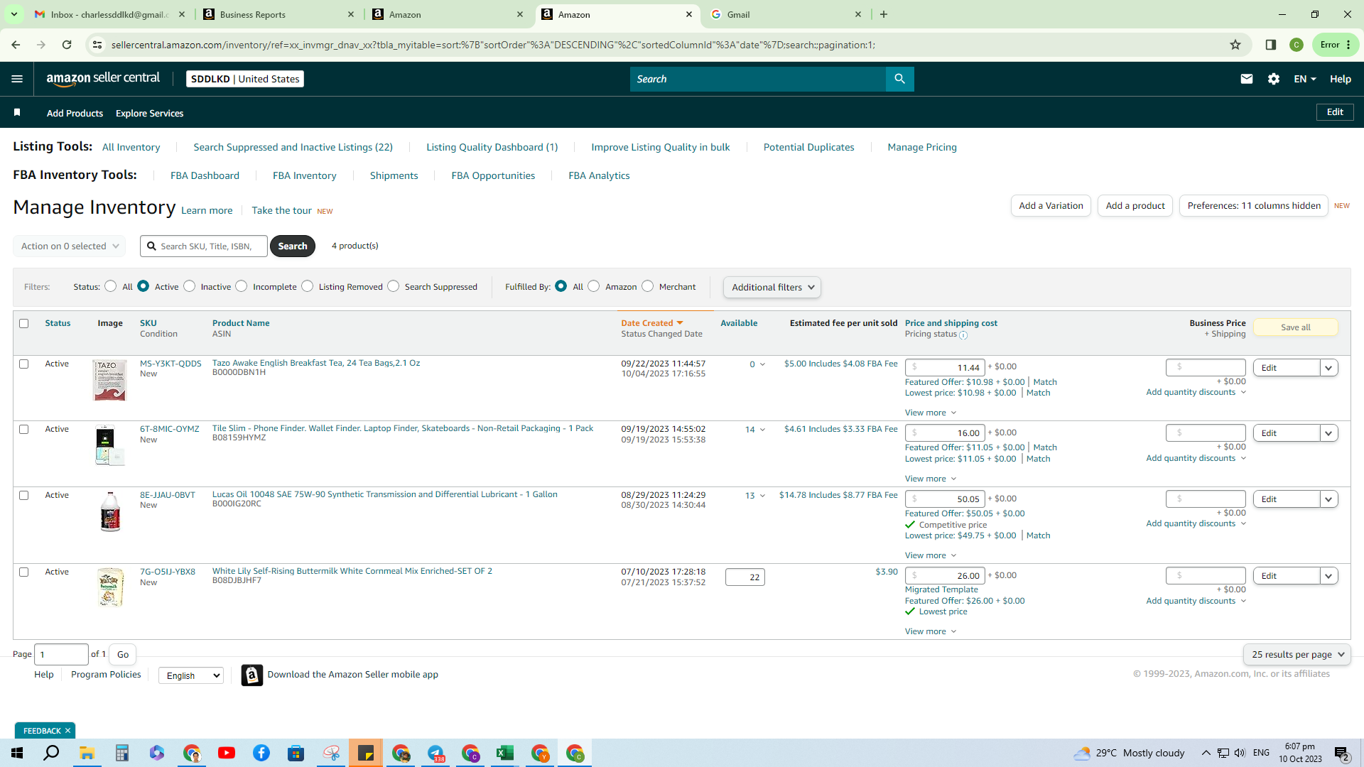Expand quantity discounts for White Lily row
Image resolution: width=1364 pixels, height=767 pixels.
pyautogui.click(x=1196, y=601)
